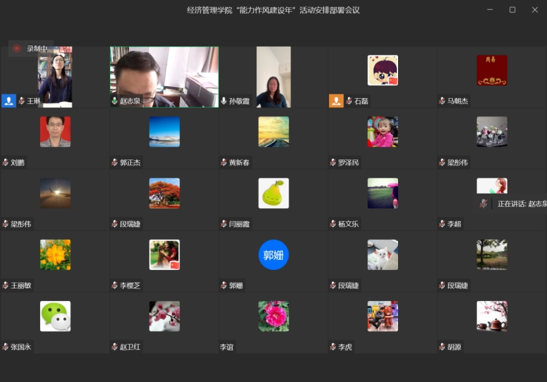Click the mic icon in the 正在讲话 indicator
The width and height of the screenshot is (547, 382).
[x=484, y=204]
